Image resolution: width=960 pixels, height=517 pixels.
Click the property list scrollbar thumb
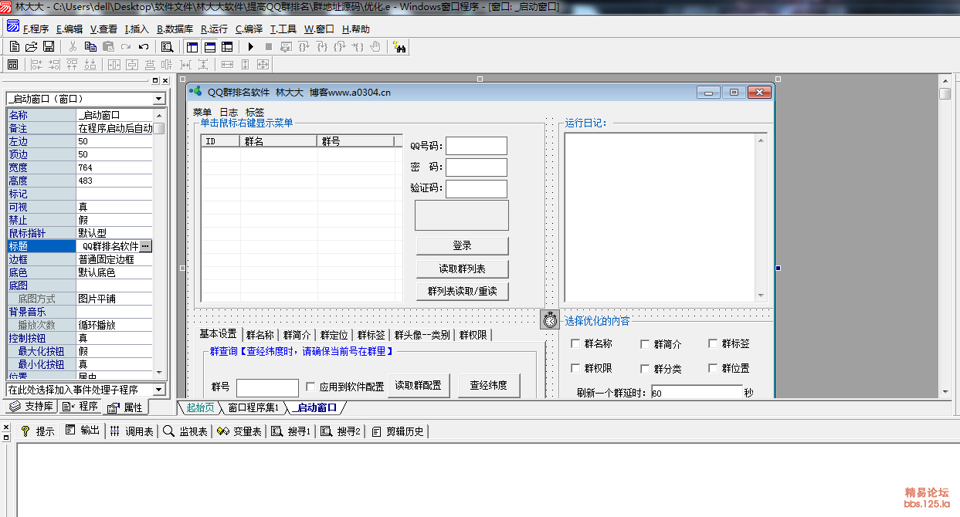click(x=159, y=128)
